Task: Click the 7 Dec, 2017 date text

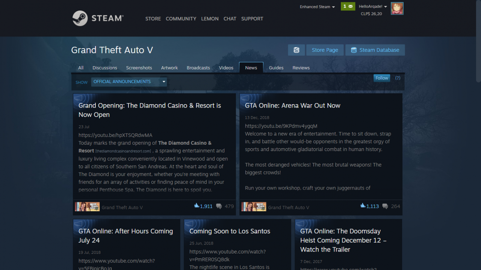Action: (x=311, y=261)
